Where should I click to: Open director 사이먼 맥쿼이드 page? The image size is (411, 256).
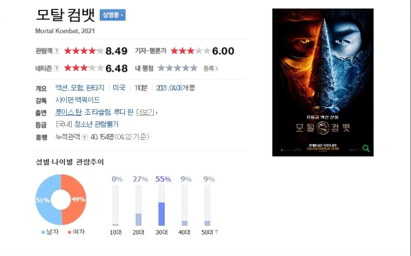78,100
